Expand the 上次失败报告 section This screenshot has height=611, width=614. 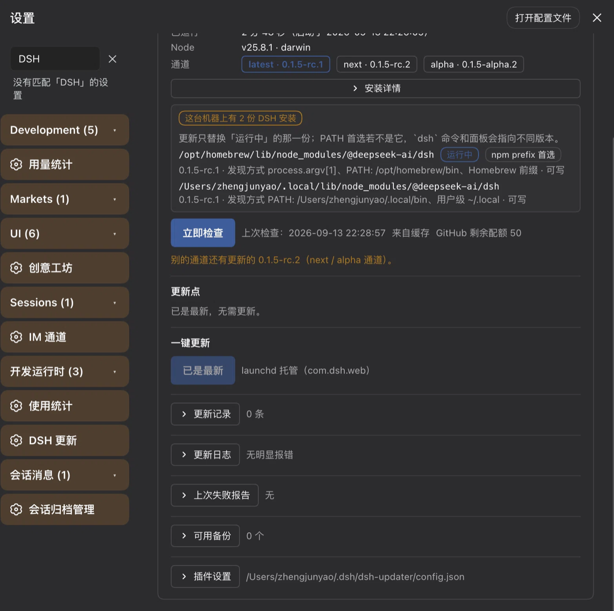(x=214, y=495)
